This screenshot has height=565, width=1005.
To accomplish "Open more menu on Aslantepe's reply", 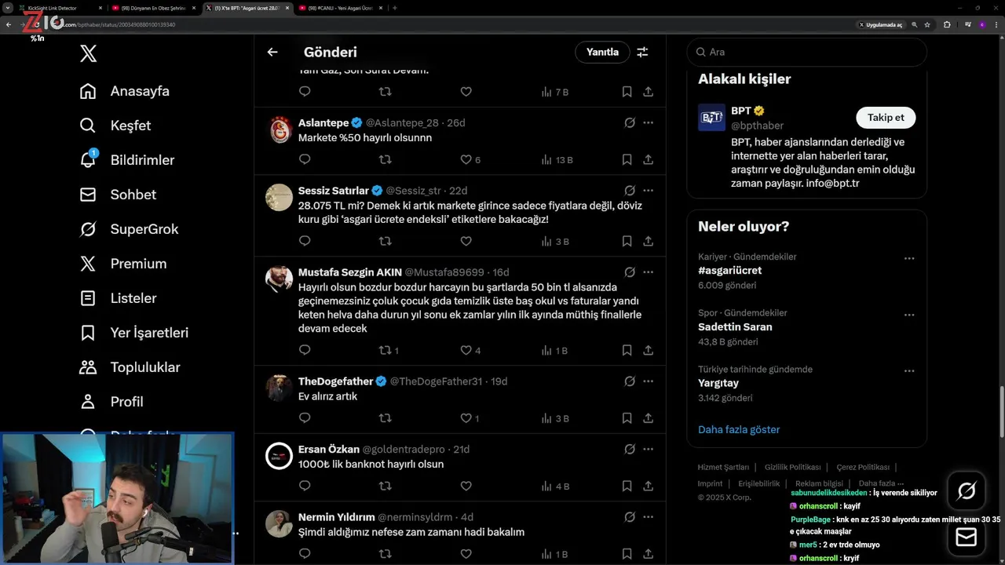I will click(x=648, y=122).
